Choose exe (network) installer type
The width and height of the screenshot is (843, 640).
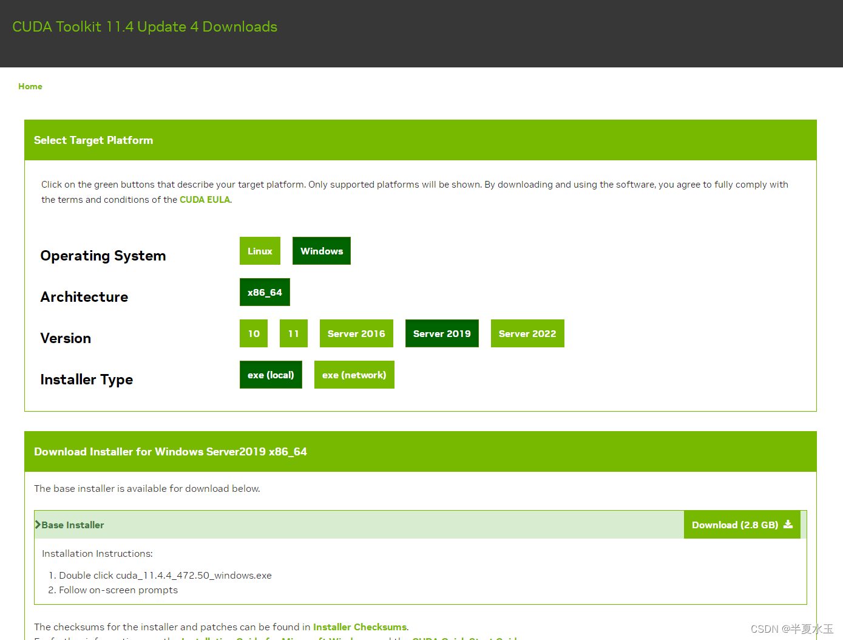(354, 375)
